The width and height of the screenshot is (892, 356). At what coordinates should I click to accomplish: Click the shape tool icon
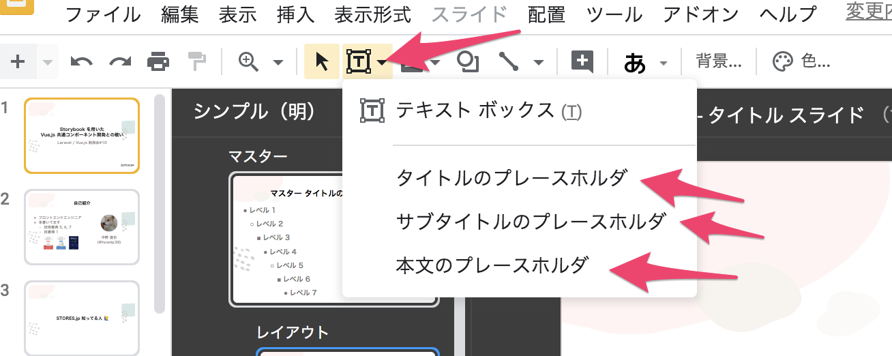pos(468,62)
